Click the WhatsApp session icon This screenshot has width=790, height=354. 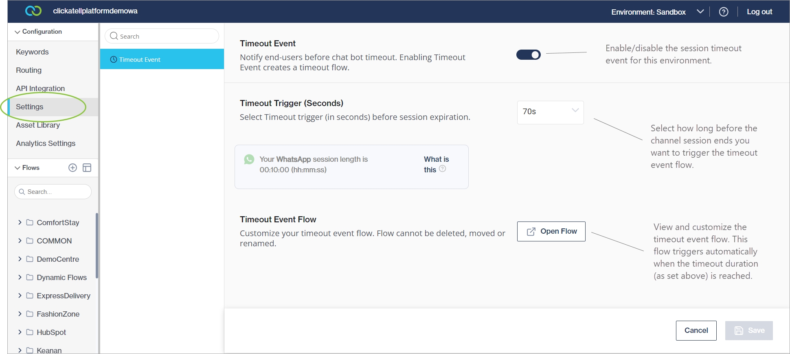pos(249,159)
